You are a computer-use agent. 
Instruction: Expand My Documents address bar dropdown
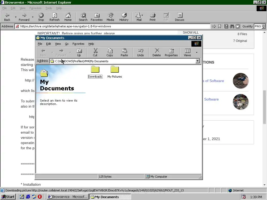point(198,61)
